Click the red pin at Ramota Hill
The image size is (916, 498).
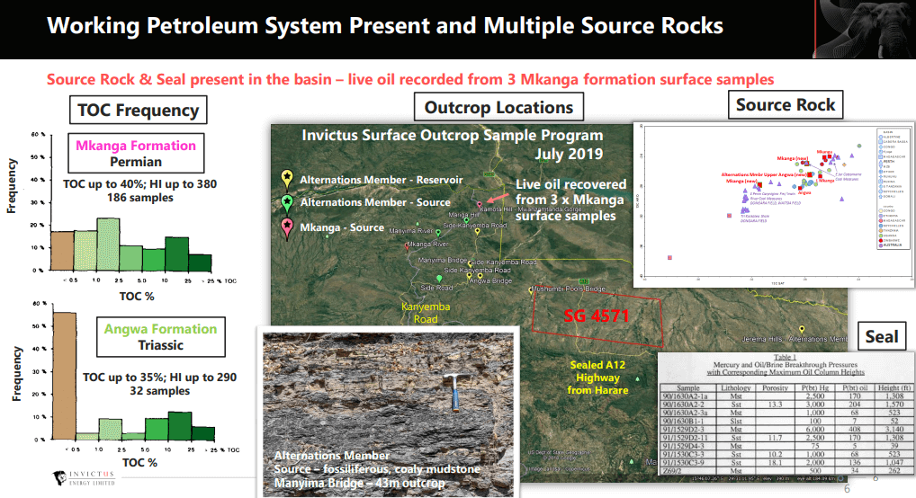480,205
